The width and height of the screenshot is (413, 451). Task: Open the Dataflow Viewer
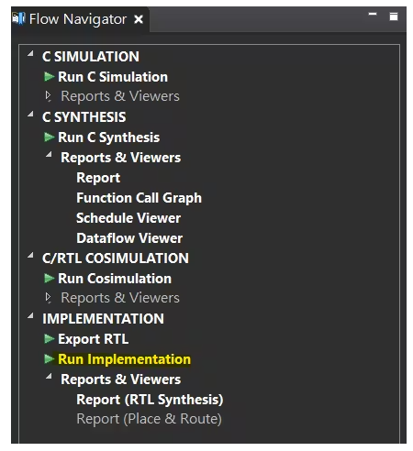[129, 238]
